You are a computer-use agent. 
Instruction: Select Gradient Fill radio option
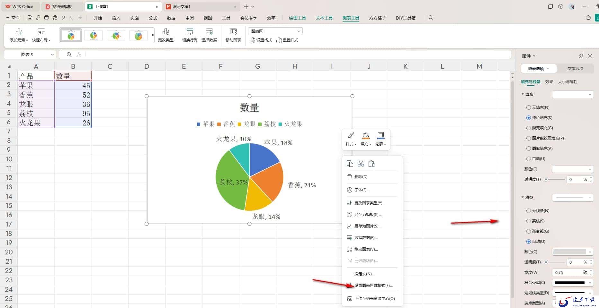[x=529, y=128]
